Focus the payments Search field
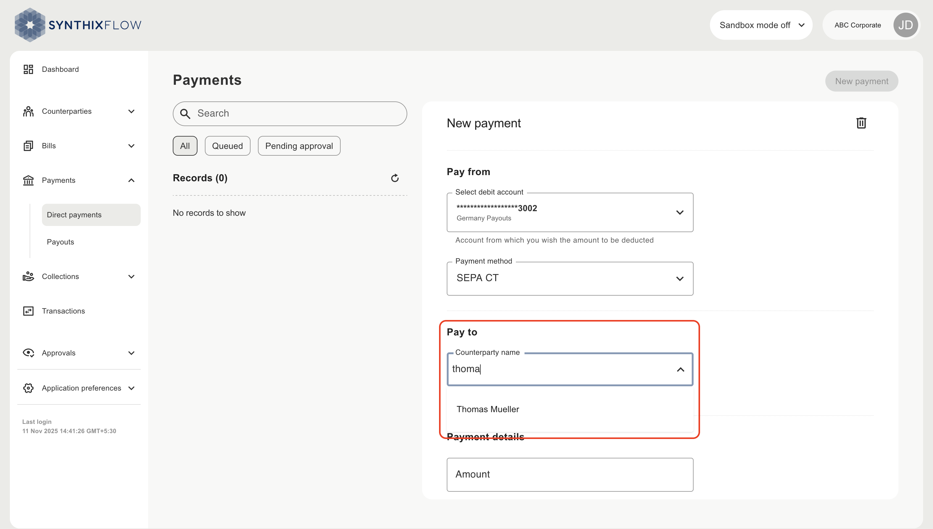Viewport: 933px width, 529px height. [x=290, y=114]
